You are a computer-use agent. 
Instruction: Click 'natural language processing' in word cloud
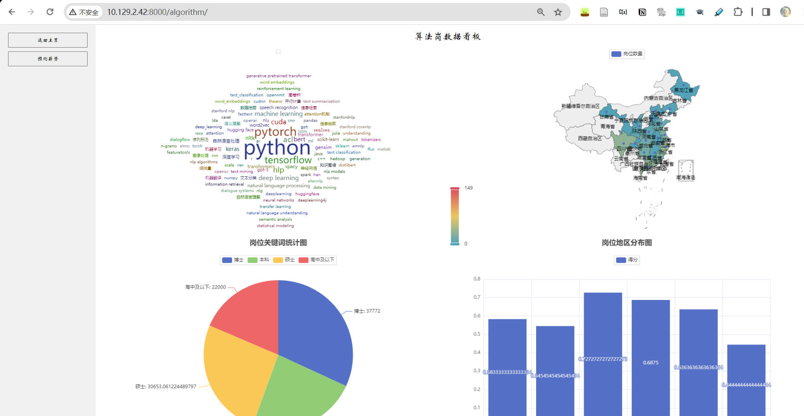[278, 186]
